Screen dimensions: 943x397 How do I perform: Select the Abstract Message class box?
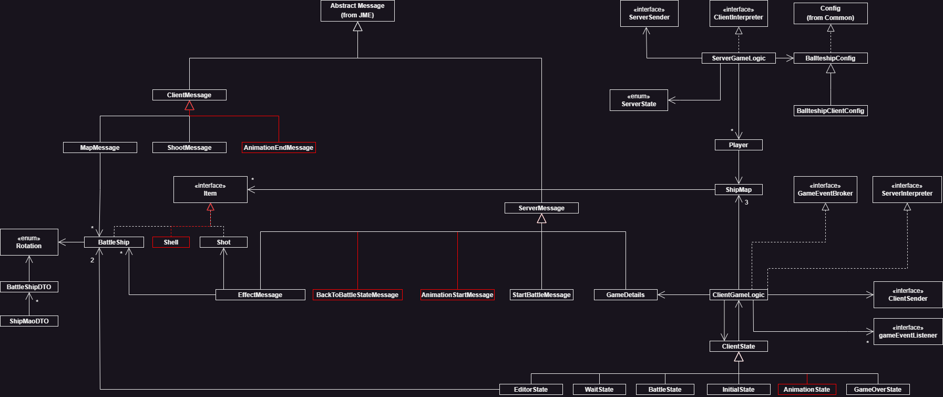pos(357,11)
